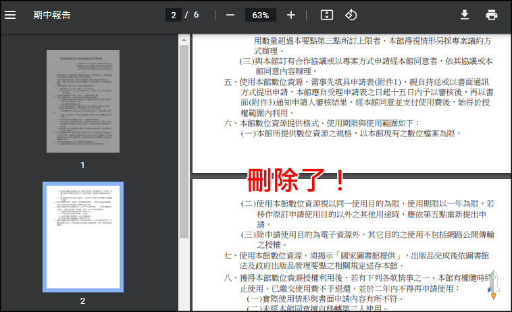This screenshot has height=312, width=512.
Task: Click the zoom out minus button
Action: pyautogui.click(x=230, y=15)
